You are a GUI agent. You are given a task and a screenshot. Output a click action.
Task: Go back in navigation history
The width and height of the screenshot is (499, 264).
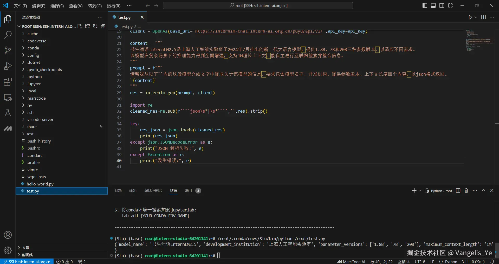point(148,5)
